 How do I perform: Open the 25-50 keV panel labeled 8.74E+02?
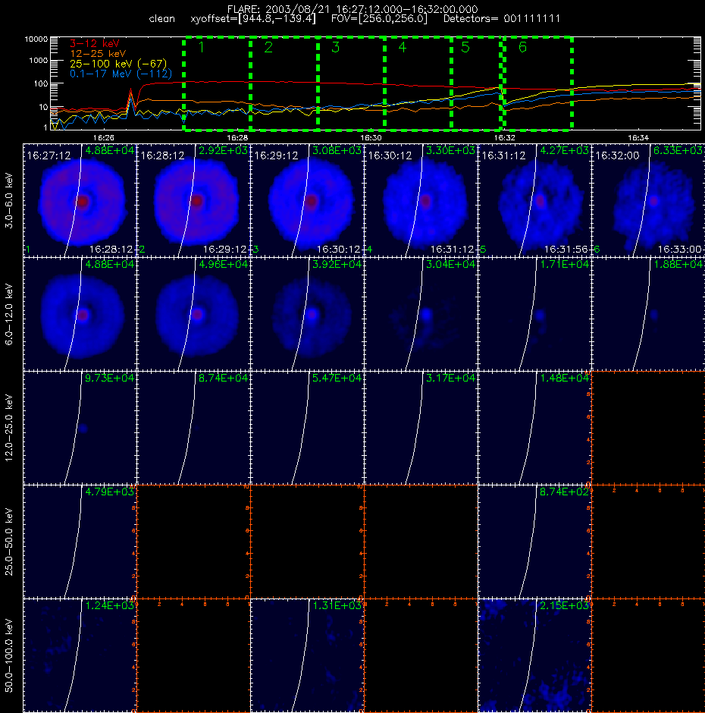(x=534, y=542)
